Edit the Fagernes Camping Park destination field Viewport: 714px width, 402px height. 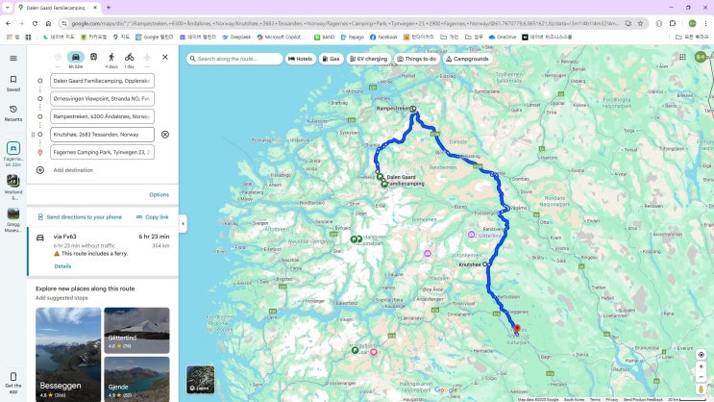102,152
